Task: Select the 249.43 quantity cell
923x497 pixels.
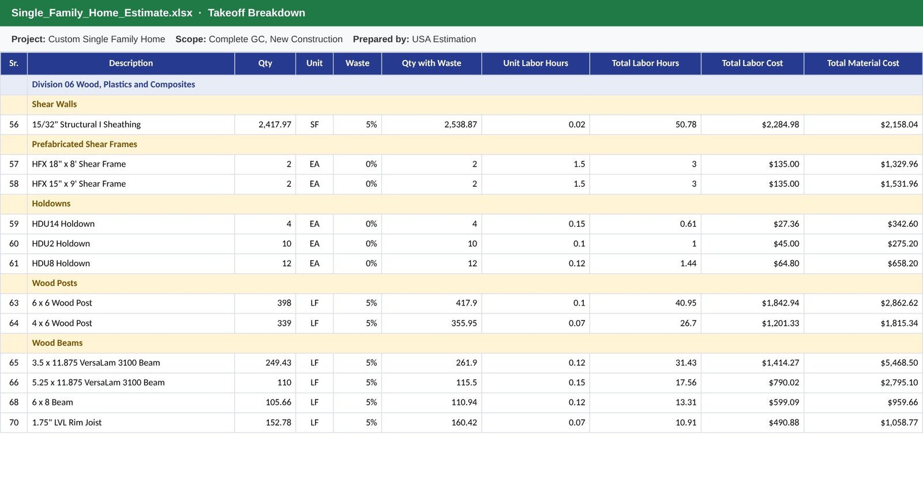Action: tap(265, 363)
